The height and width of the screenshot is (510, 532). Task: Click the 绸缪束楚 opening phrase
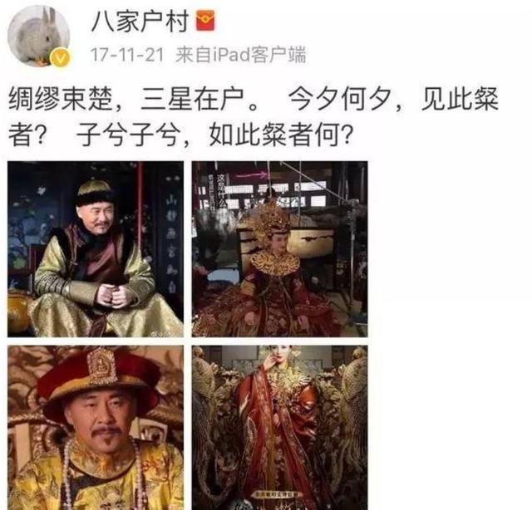click(x=60, y=100)
